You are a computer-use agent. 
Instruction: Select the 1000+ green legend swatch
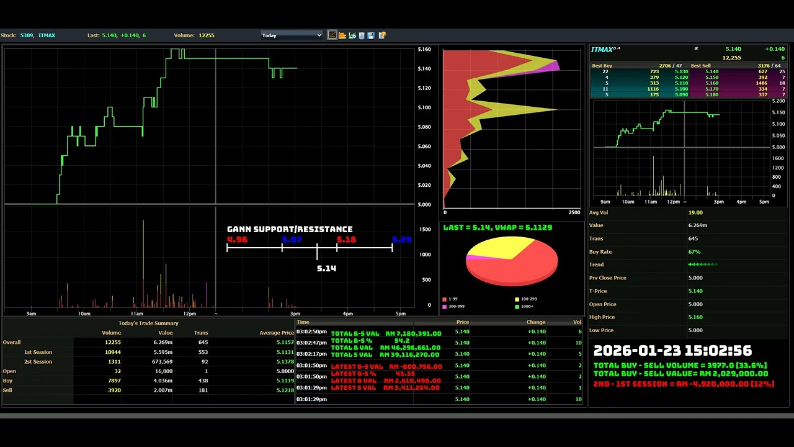(x=517, y=307)
